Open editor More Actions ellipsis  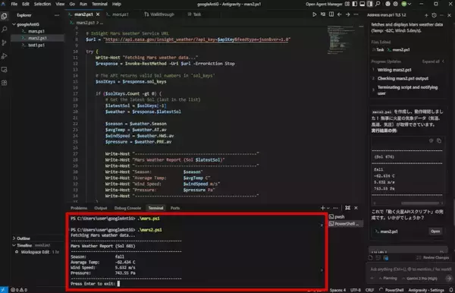[x=356, y=14]
